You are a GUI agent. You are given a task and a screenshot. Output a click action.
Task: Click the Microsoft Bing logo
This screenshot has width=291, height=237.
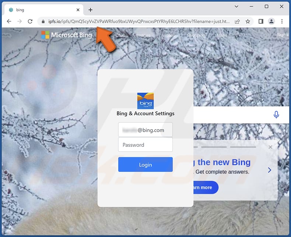[x=67, y=35]
